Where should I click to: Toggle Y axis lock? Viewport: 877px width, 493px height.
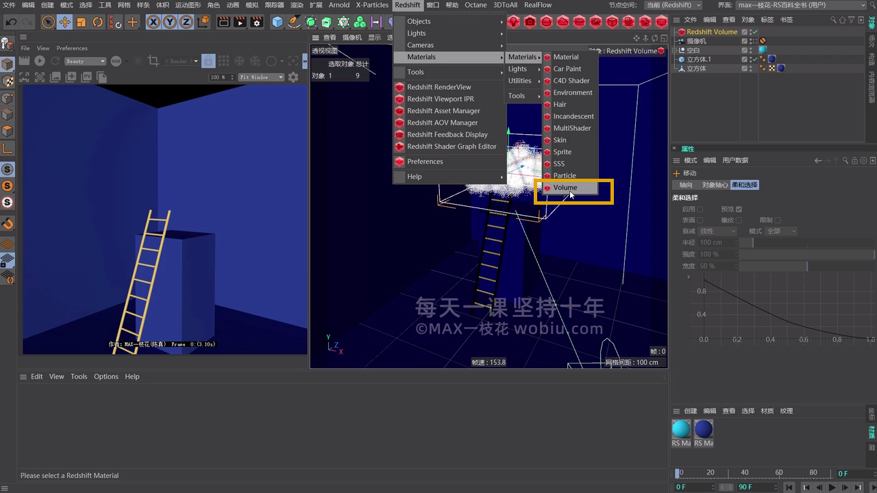(x=169, y=22)
